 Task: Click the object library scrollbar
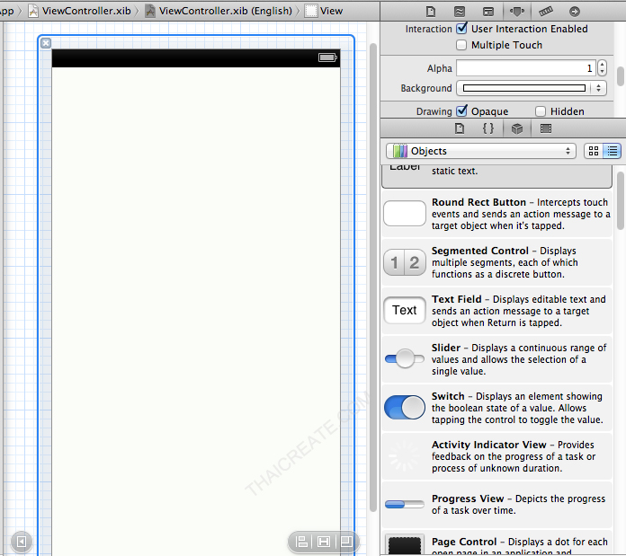pos(621,201)
